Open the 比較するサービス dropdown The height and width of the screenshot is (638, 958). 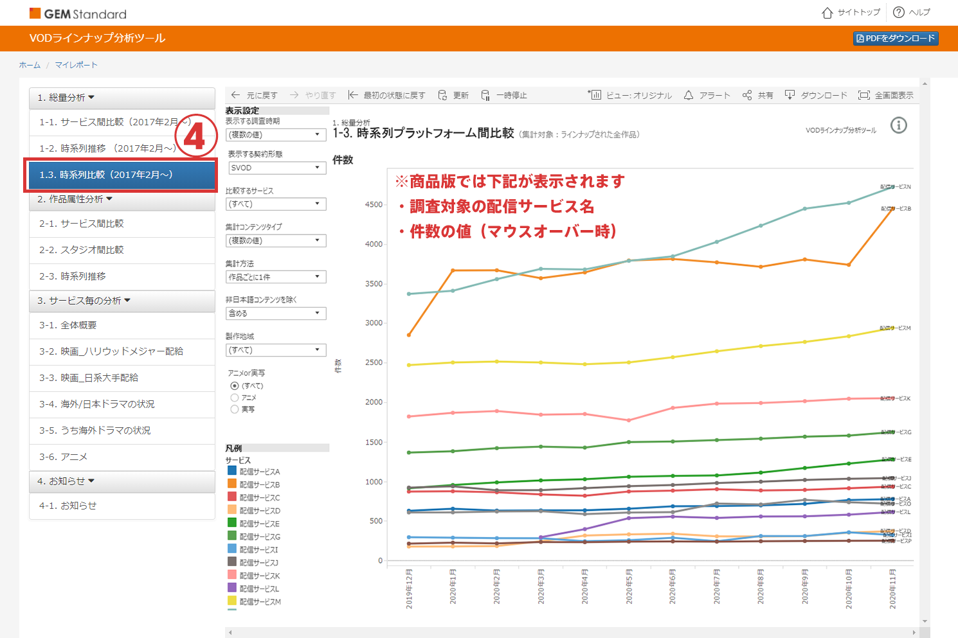[x=276, y=204]
